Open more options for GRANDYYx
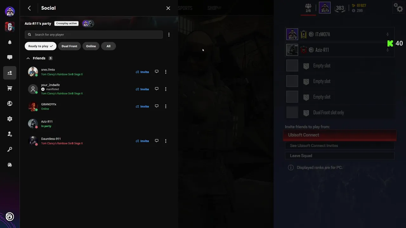406x228 pixels. pyautogui.click(x=166, y=106)
